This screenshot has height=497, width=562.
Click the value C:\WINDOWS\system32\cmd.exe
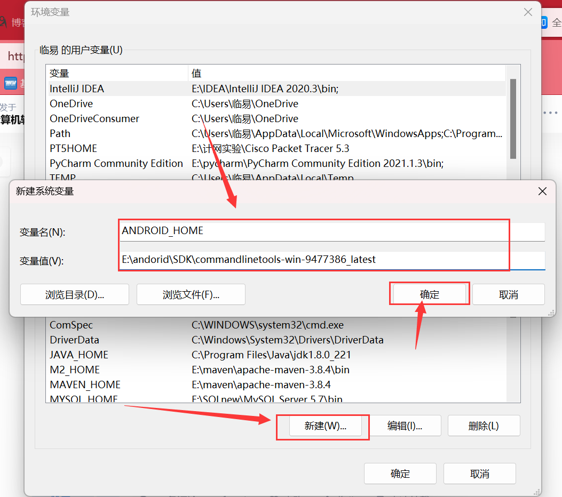point(268,325)
